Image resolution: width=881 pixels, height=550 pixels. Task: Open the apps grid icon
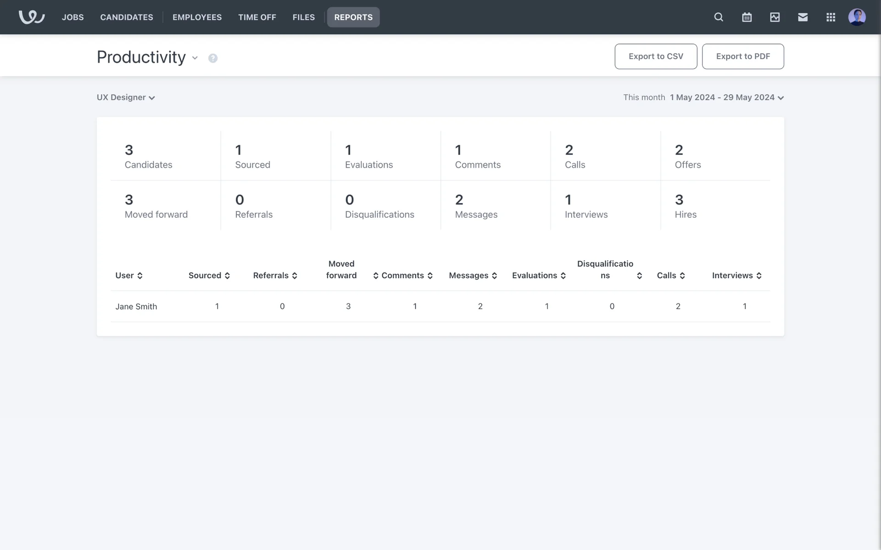click(x=831, y=17)
